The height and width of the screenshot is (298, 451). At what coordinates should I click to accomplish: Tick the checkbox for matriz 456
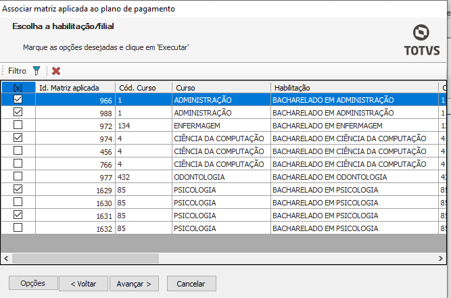pyautogui.click(x=18, y=151)
